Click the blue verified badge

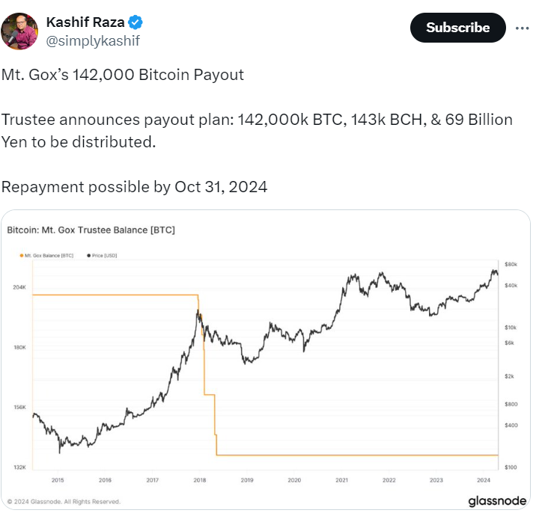[136, 22]
